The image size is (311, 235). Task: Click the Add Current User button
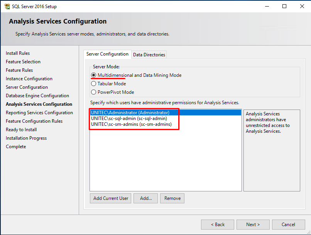(110, 198)
